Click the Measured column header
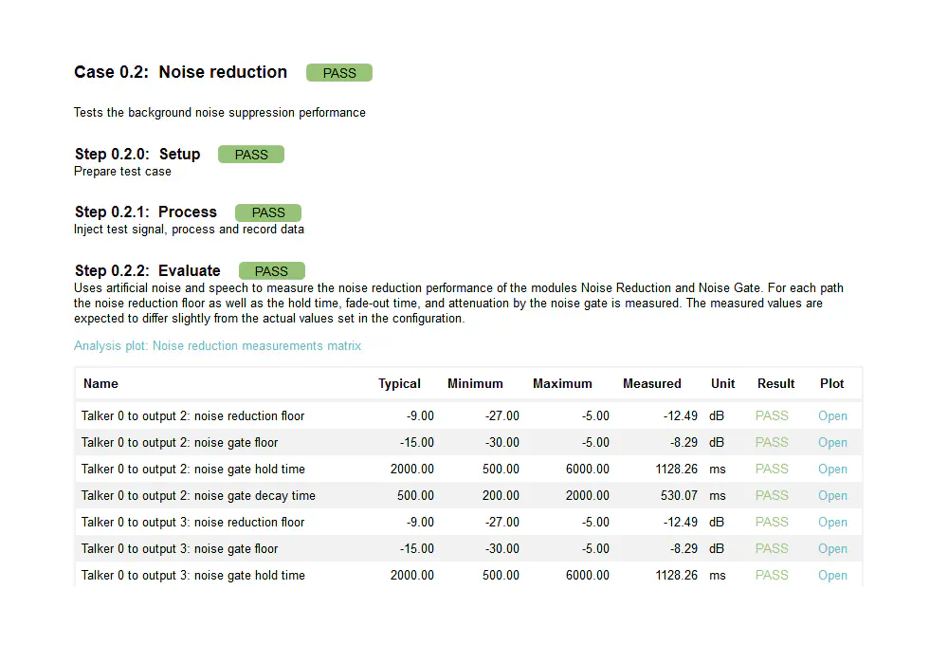The image size is (948, 645). pyautogui.click(x=652, y=383)
